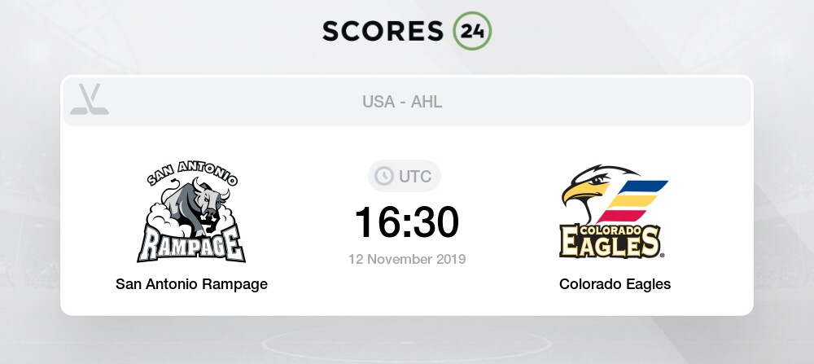Open the San Antonio Rampage team logo
The width and height of the screenshot is (814, 364).
pyautogui.click(x=191, y=212)
